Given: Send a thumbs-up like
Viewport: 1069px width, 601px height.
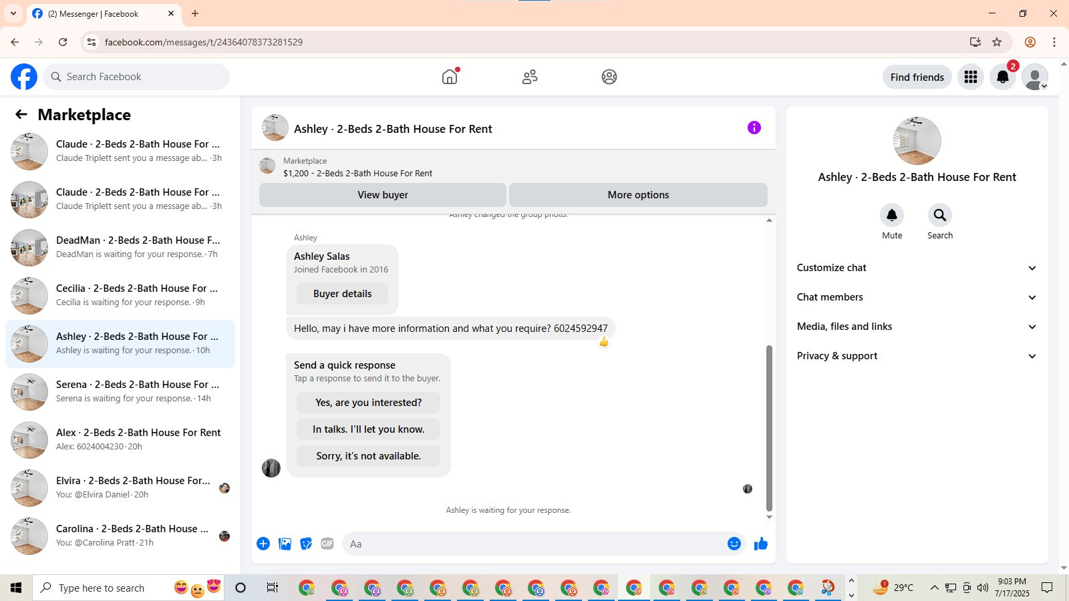Looking at the screenshot, I should (761, 544).
